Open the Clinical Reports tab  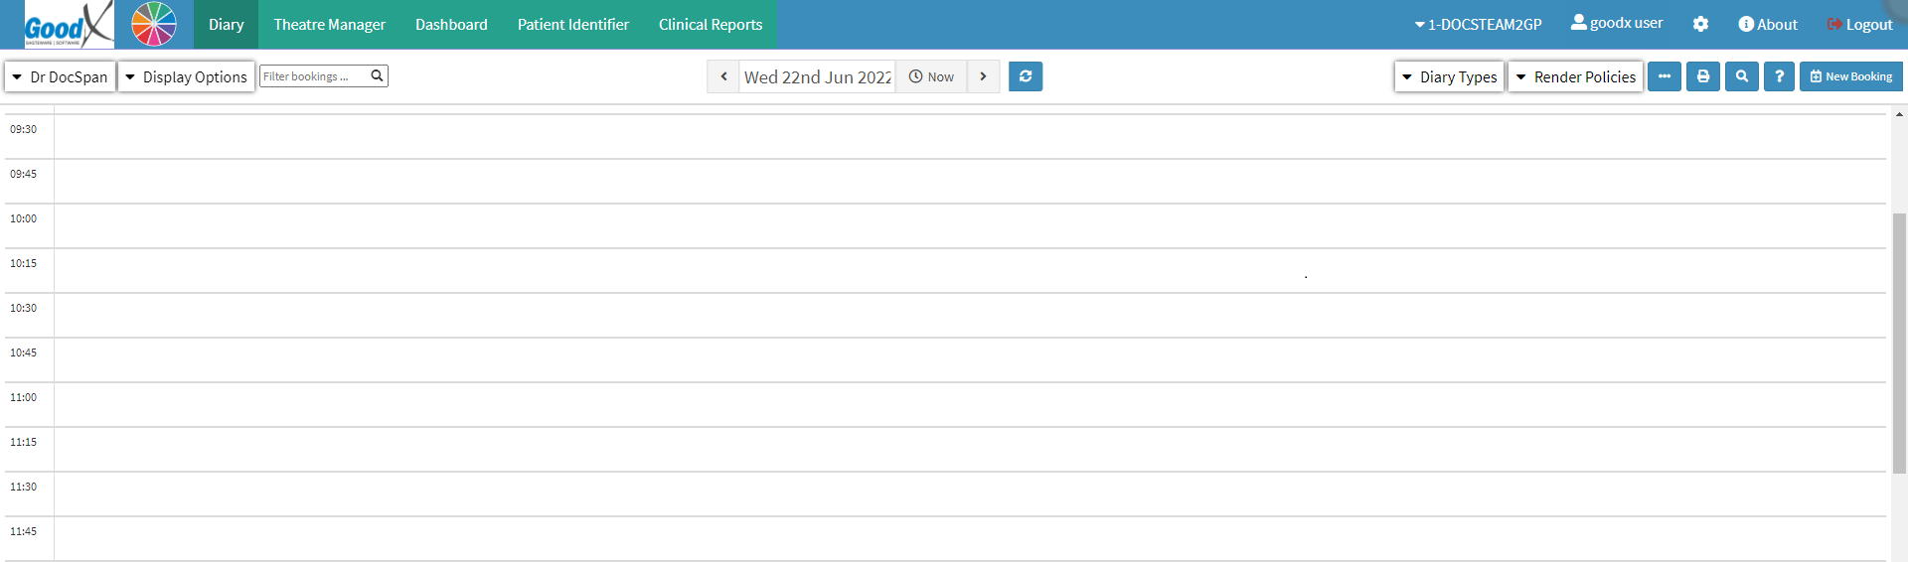pos(711,24)
